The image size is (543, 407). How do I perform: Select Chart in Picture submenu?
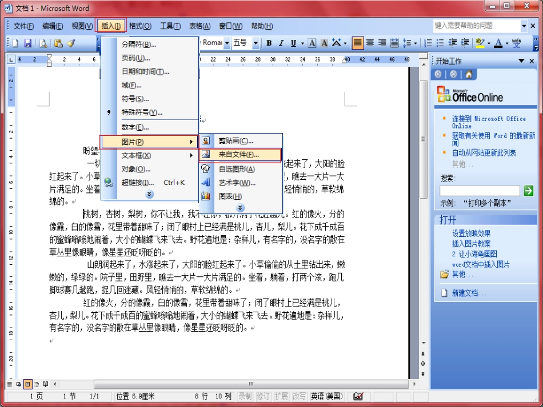click(x=241, y=196)
